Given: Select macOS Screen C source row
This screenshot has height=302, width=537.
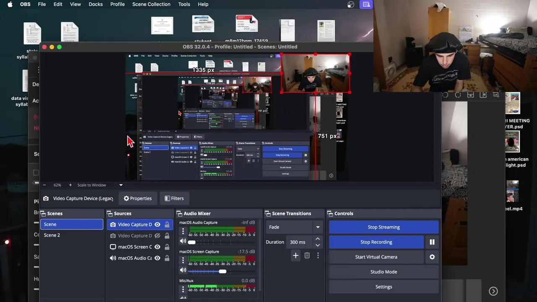Looking at the screenshot, I should (140, 247).
